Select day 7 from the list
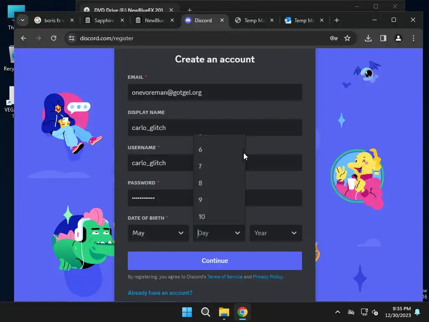The height and width of the screenshot is (322, 429). click(219, 166)
